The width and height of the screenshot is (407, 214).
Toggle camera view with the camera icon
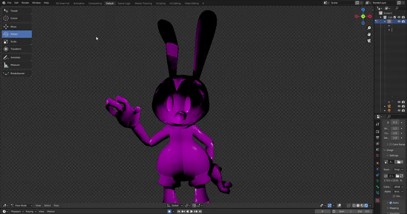tap(369, 41)
